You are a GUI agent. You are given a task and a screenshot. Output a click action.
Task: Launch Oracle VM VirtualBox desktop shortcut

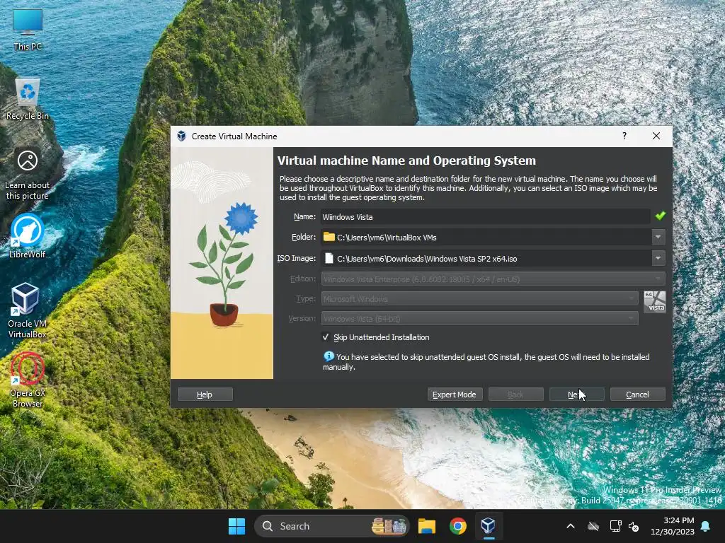tap(28, 310)
